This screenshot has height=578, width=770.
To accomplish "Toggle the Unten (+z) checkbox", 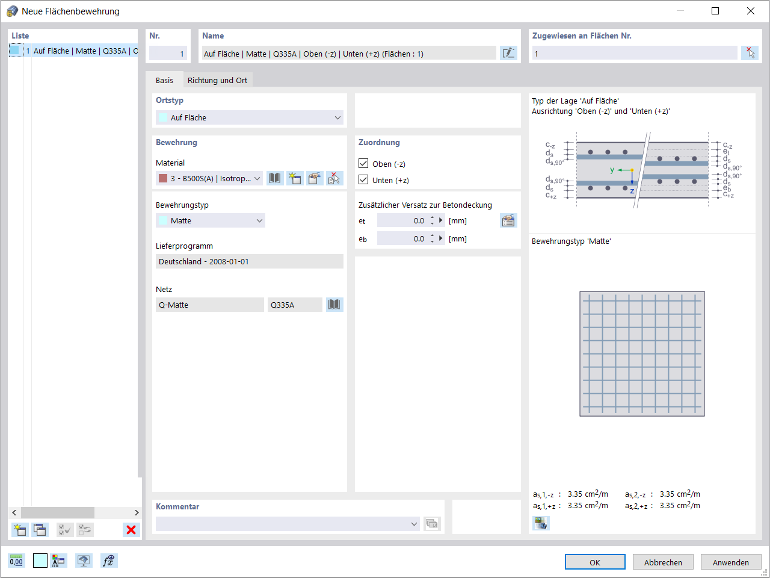I will point(363,179).
